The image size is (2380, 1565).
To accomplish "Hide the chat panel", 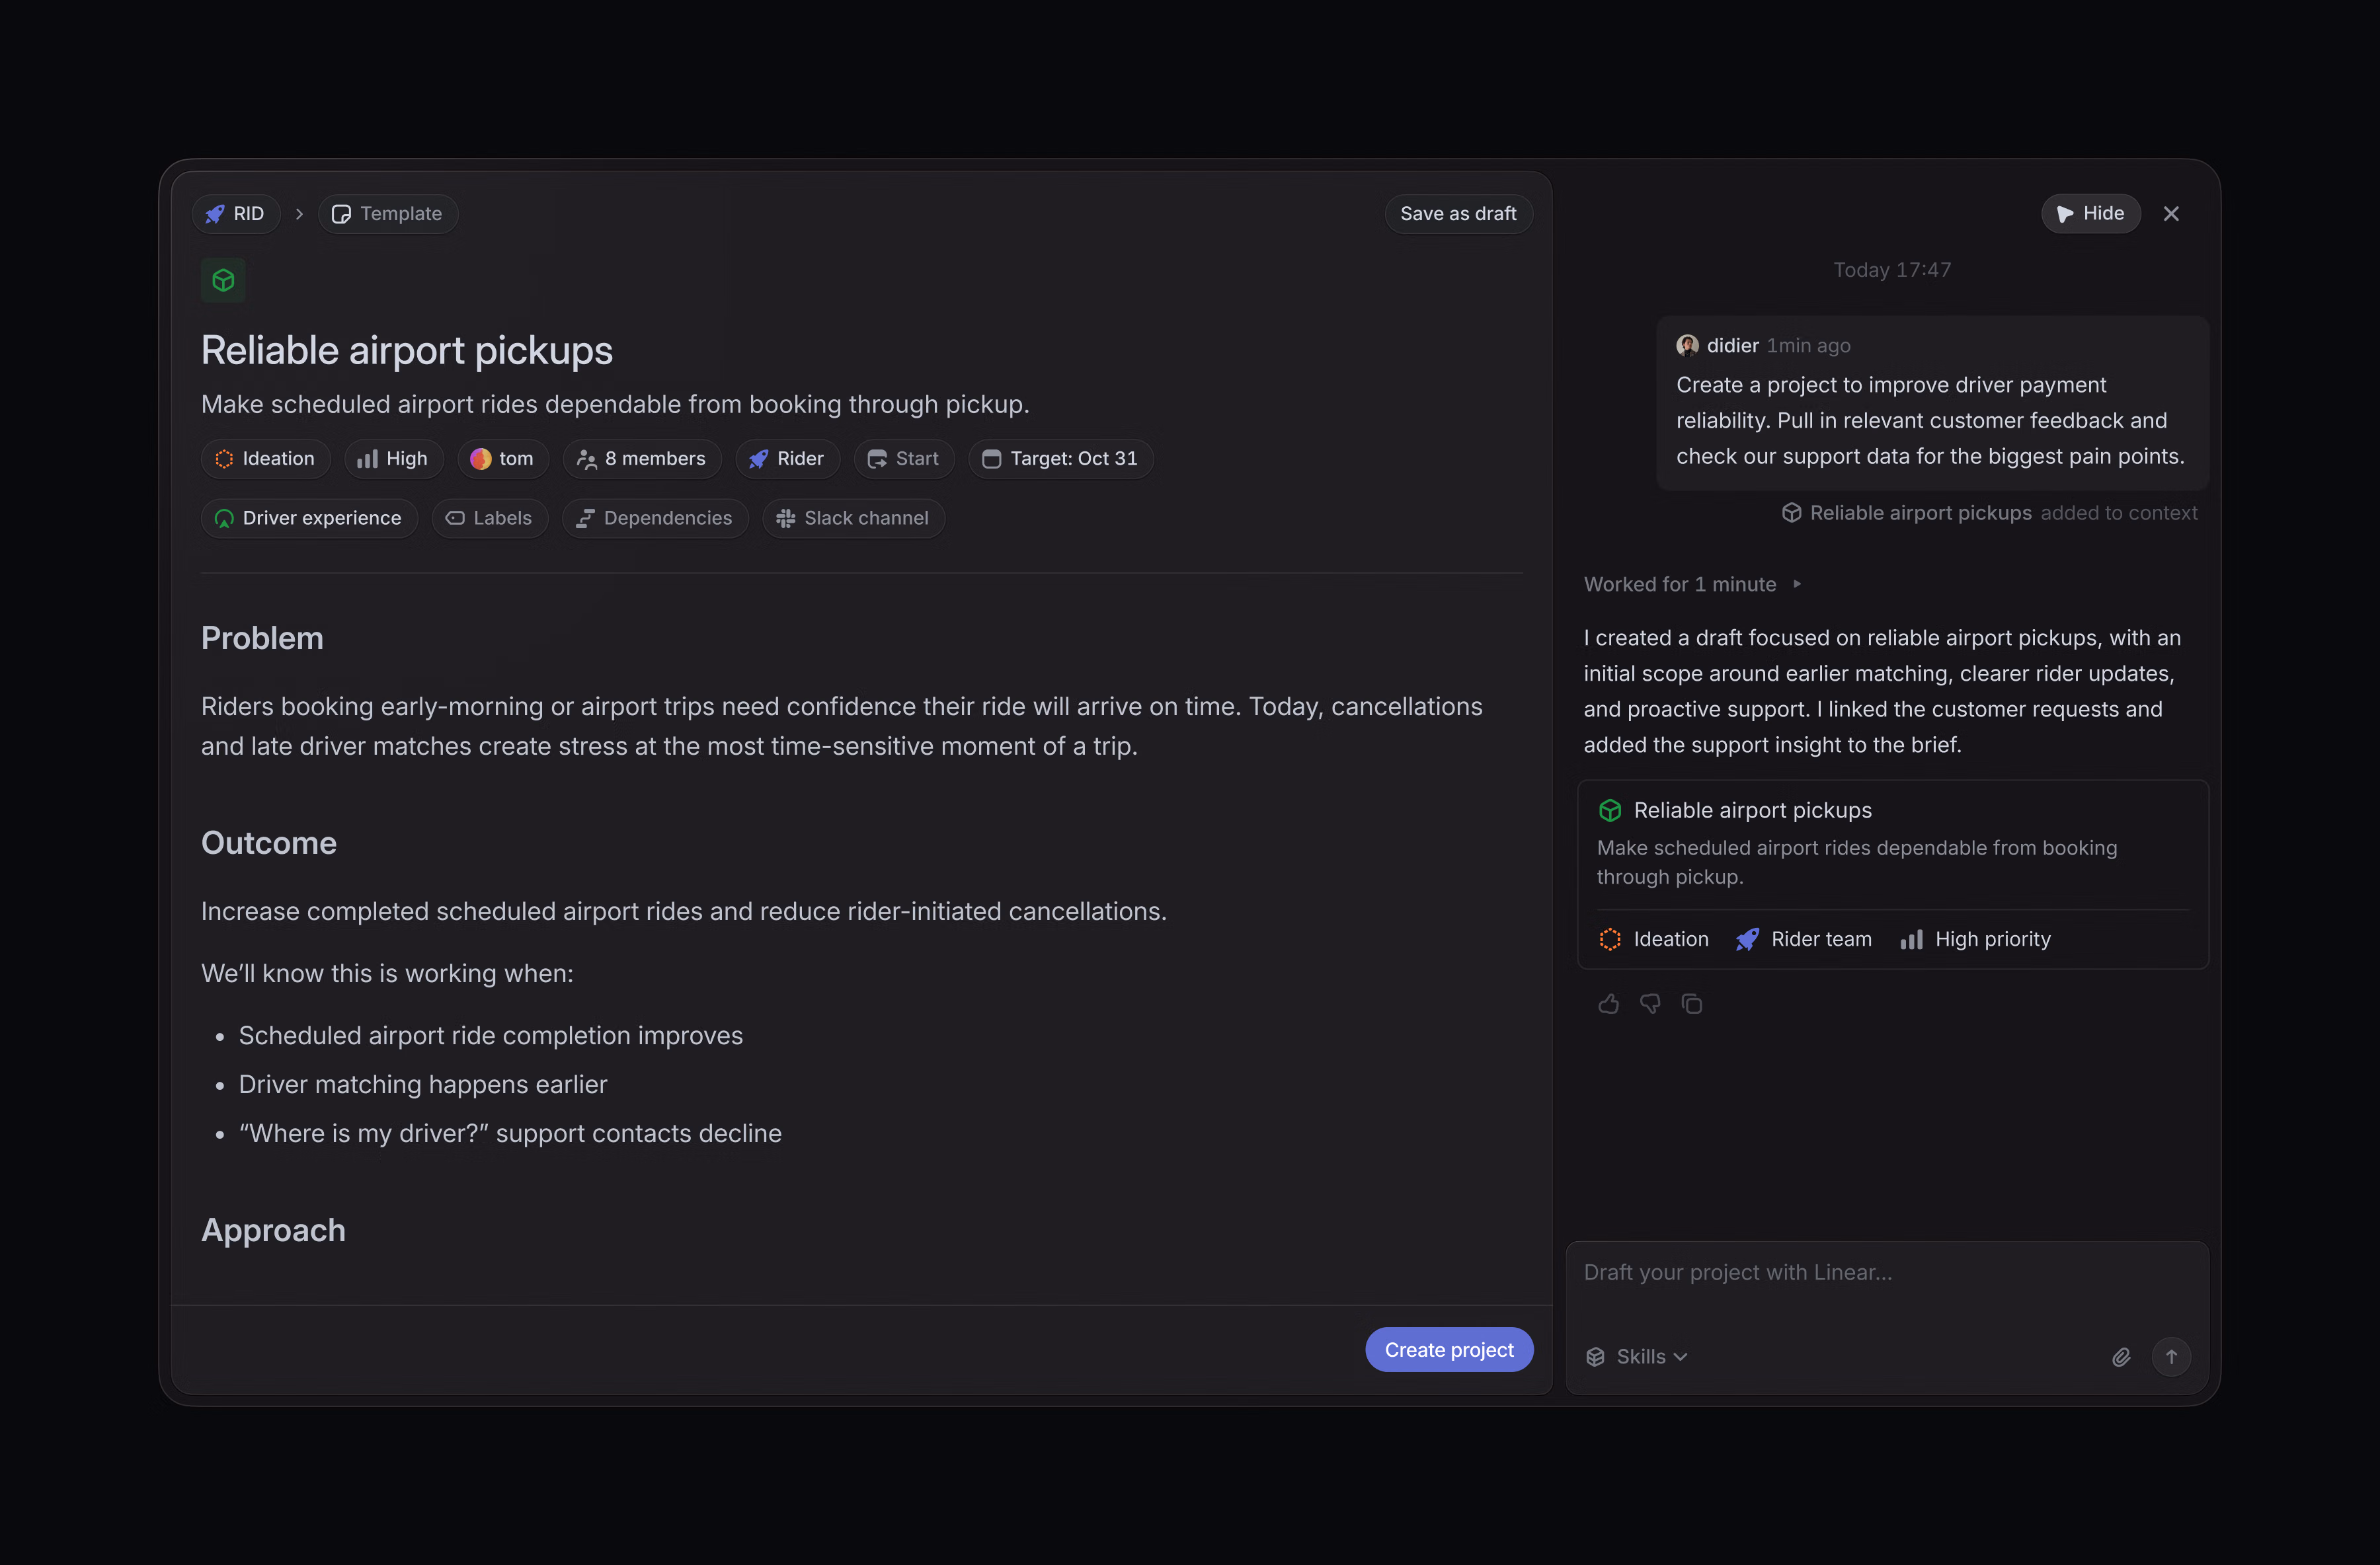I will (2090, 214).
